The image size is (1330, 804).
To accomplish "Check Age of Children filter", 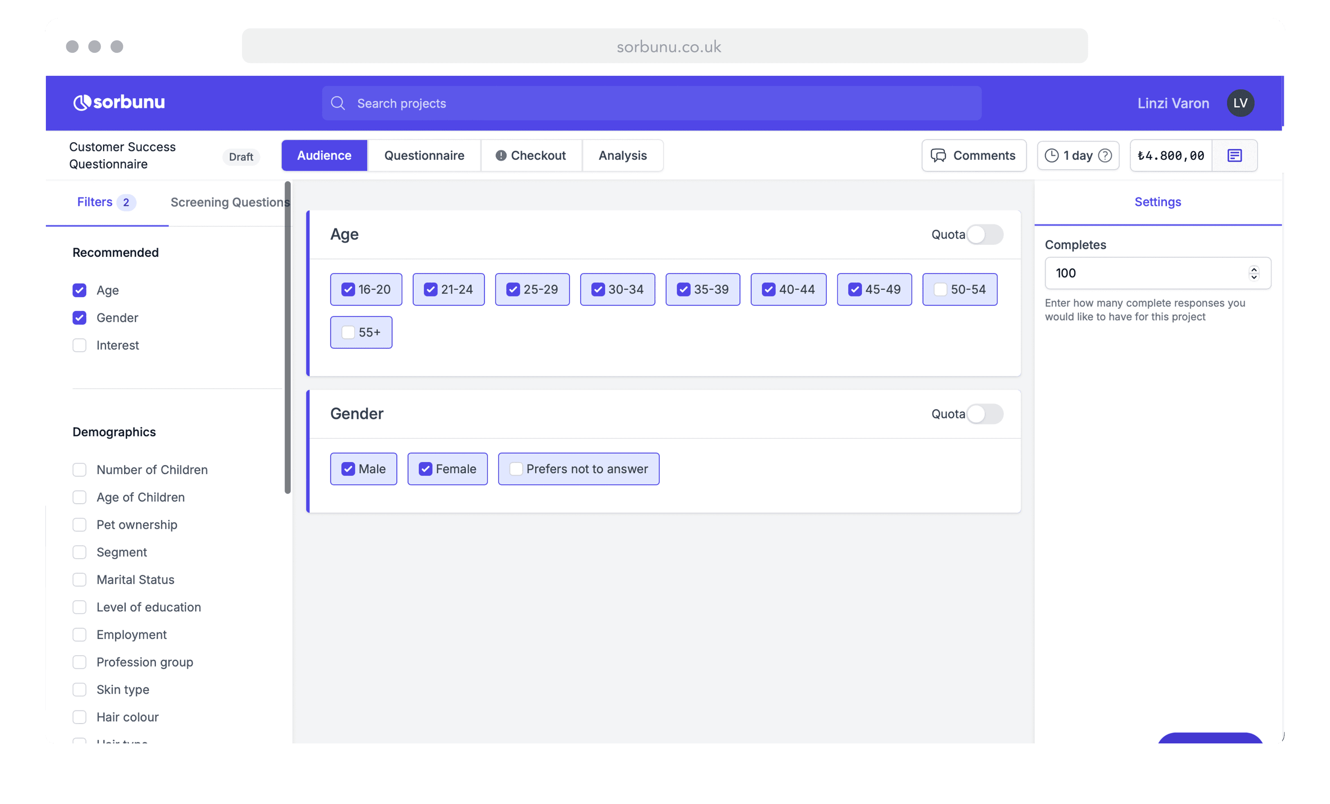I will tap(79, 497).
